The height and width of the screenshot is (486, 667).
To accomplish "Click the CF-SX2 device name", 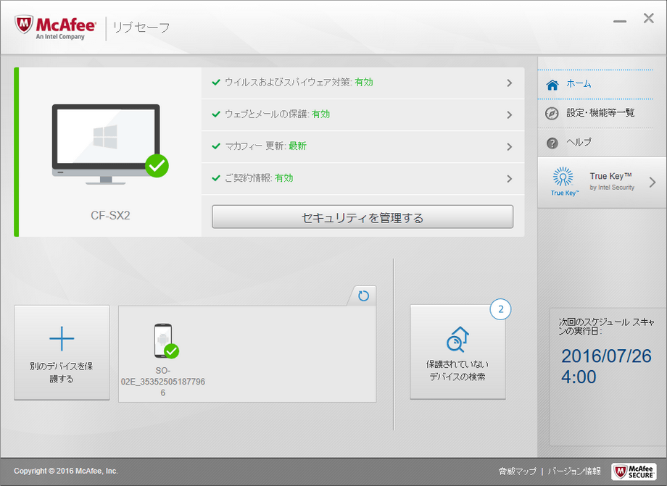I will click(110, 215).
